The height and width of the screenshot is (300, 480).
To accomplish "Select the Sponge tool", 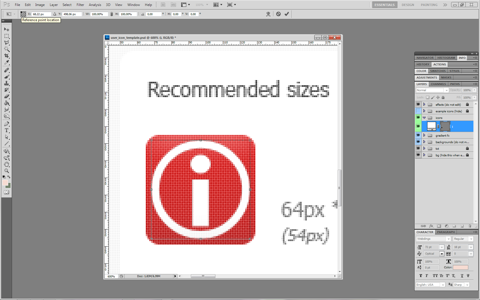I will coord(7,116).
